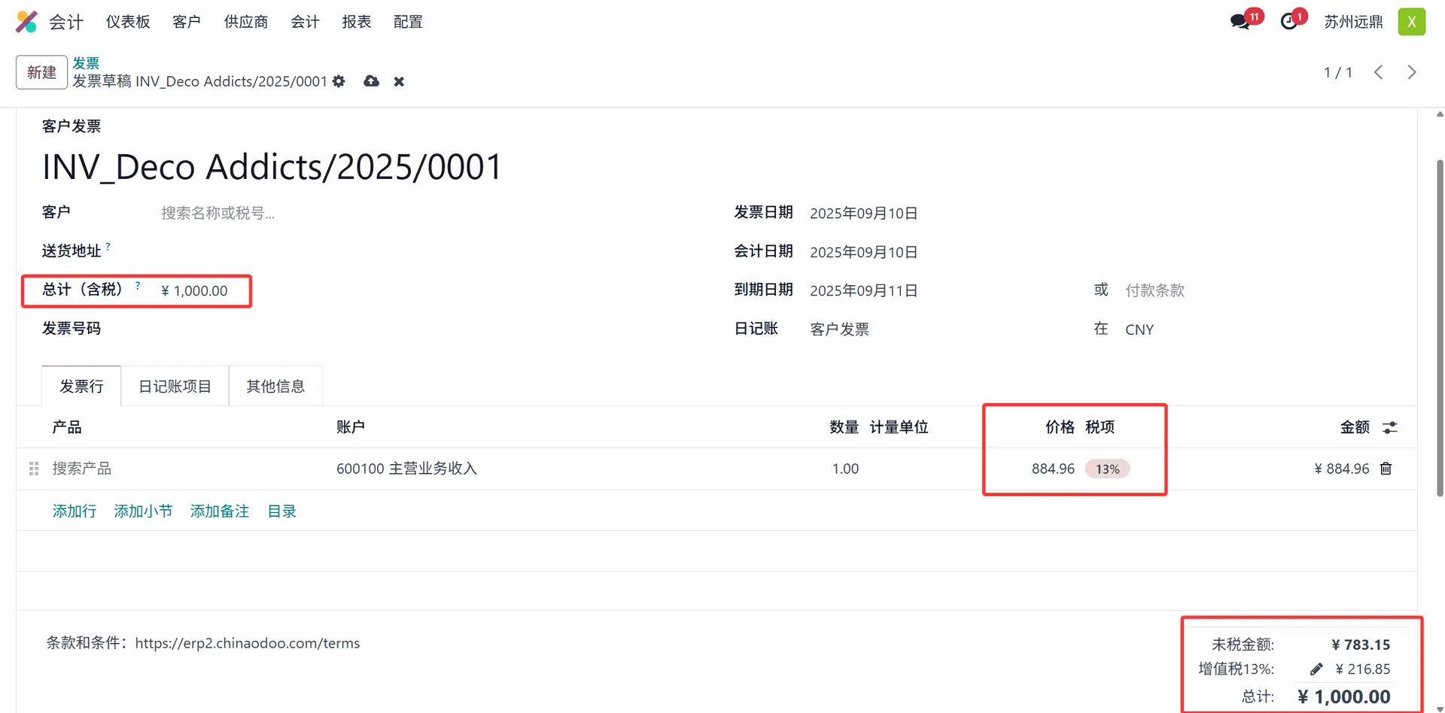The image size is (1445, 713).
Task: Click the pencil icon next to VAT amount
Action: pos(1316,669)
